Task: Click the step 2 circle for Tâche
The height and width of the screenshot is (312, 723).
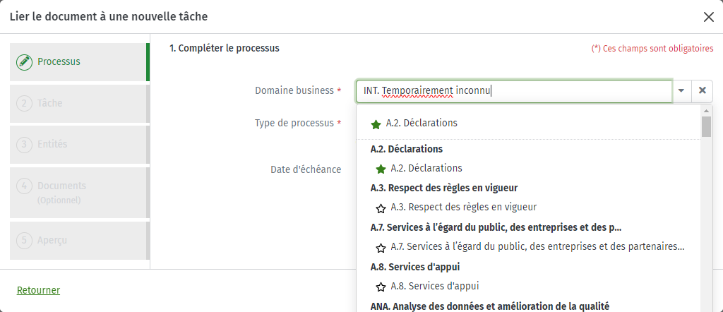Action: pos(25,103)
